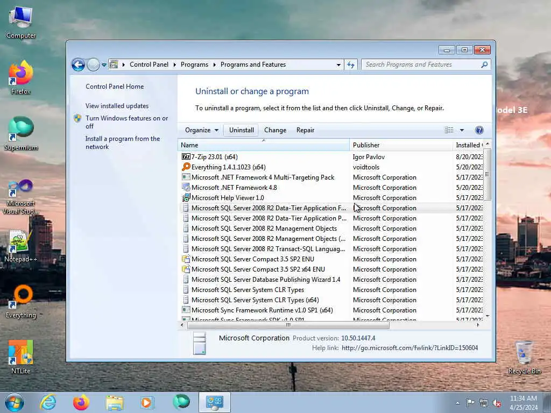This screenshot has width=551, height=413.
Task: Open Control Panel Home link
Action: click(x=115, y=87)
